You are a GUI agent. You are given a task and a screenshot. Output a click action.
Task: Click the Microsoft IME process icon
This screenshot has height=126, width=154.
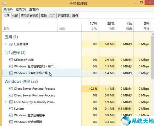pos(11,60)
